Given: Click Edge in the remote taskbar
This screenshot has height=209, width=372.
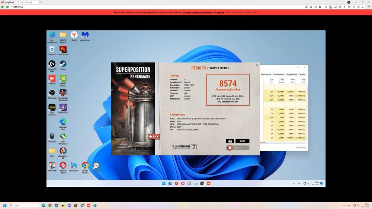Looking at the screenshot, I should (170, 183).
